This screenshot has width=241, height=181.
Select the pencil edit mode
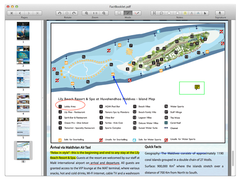128,13
